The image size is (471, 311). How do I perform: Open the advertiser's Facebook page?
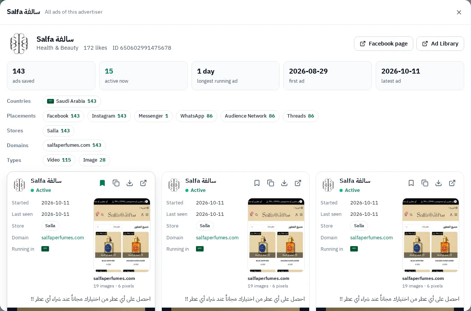coord(384,44)
